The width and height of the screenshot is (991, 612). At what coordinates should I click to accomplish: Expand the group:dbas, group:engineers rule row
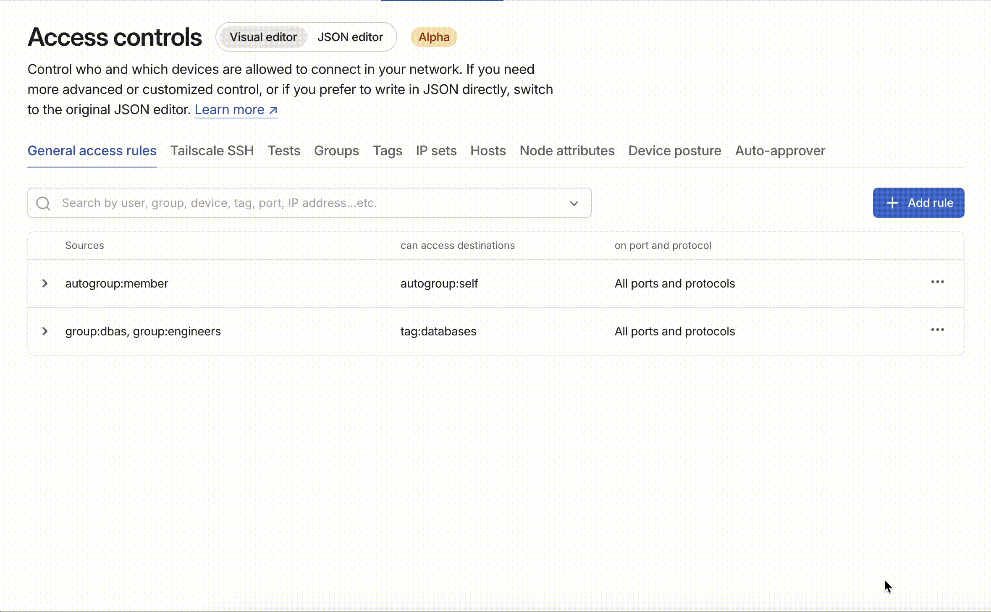coord(45,331)
